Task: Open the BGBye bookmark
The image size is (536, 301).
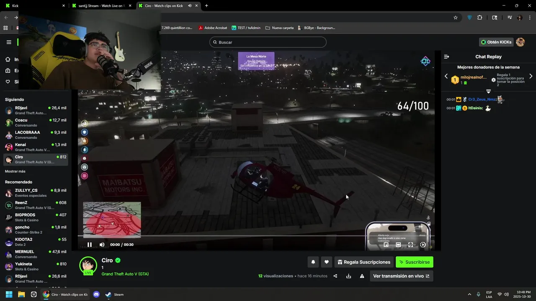Action: [316, 28]
